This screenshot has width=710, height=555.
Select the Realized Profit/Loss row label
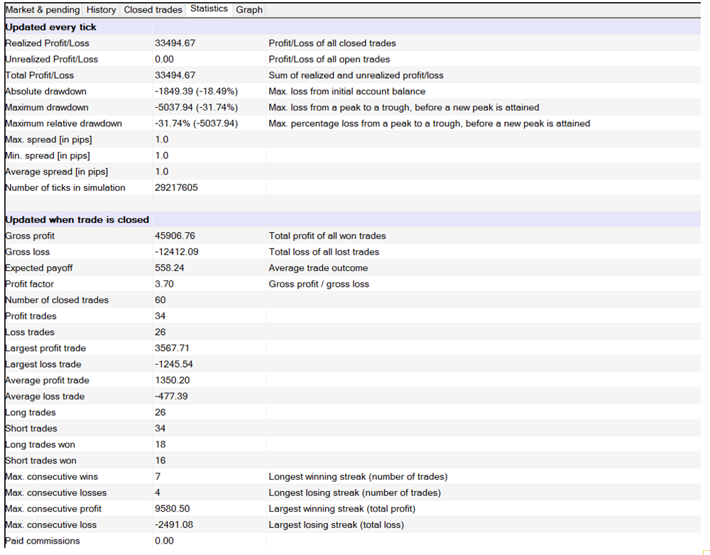[47, 43]
